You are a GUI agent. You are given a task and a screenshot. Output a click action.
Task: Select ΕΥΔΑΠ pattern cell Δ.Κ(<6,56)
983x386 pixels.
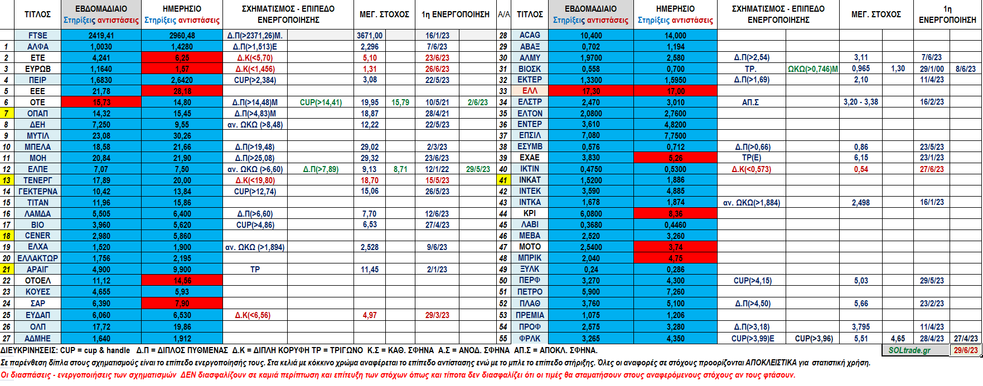pos(254,315)
